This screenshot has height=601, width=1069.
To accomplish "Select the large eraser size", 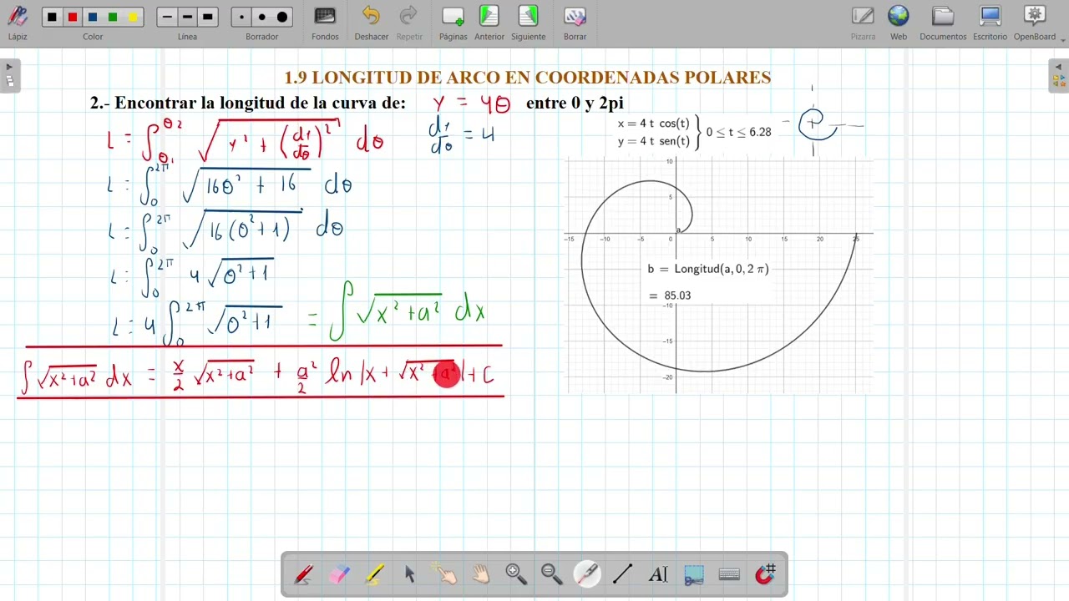I will pos(282,17).
